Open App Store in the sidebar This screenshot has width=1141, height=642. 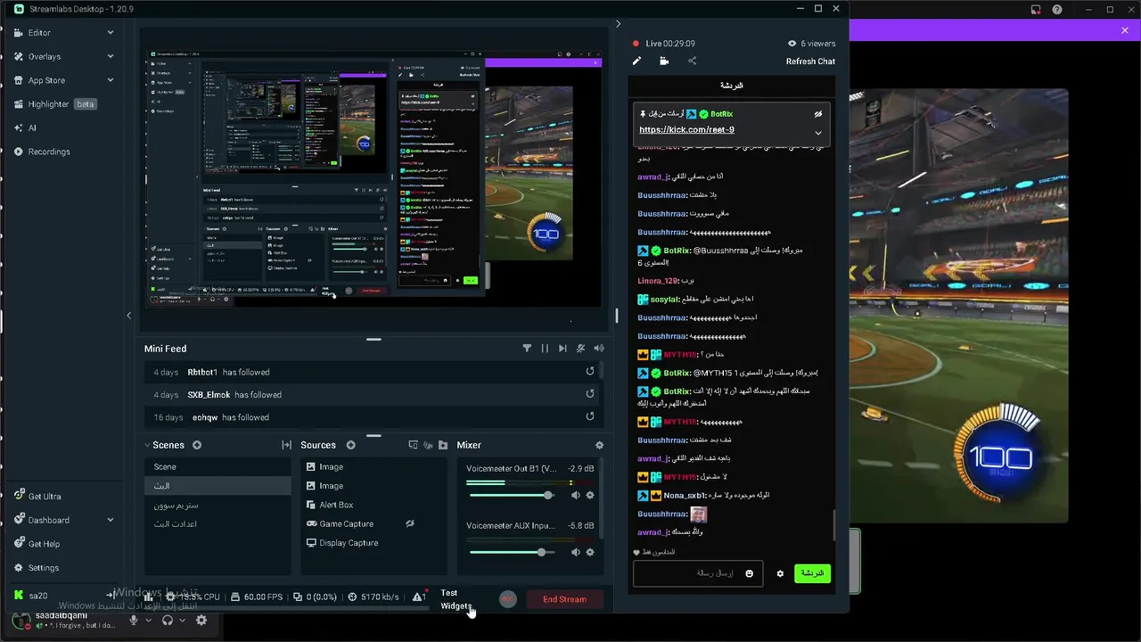click(x=46, y=80)
